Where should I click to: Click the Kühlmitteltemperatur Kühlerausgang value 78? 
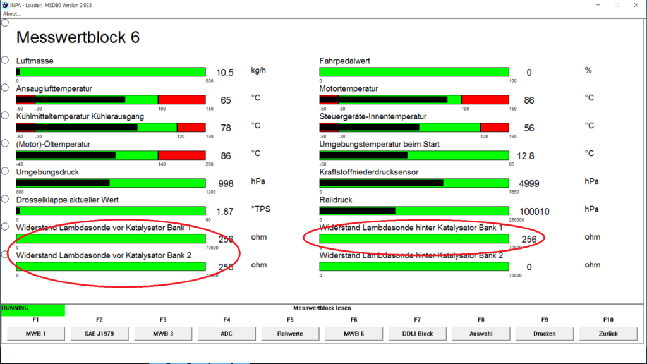pos(226,128)
